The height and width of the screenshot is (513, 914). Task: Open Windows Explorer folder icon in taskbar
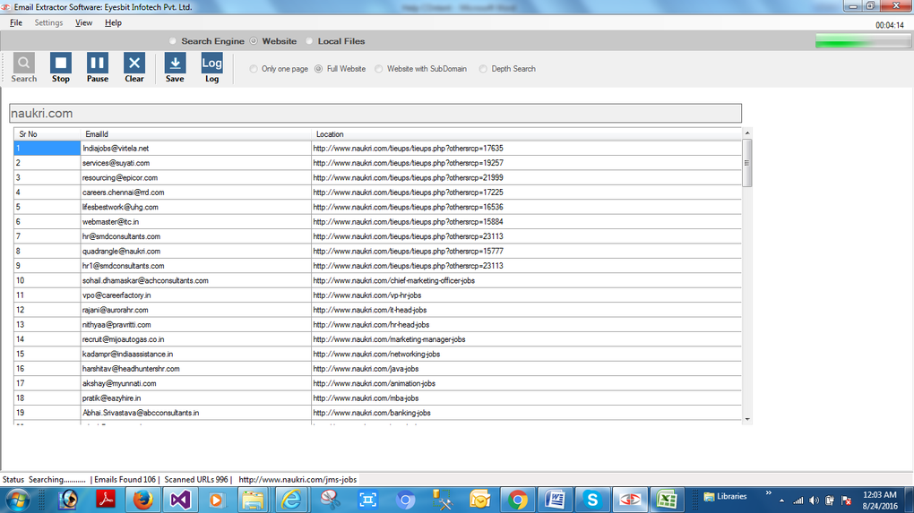[x=253, y=500]
